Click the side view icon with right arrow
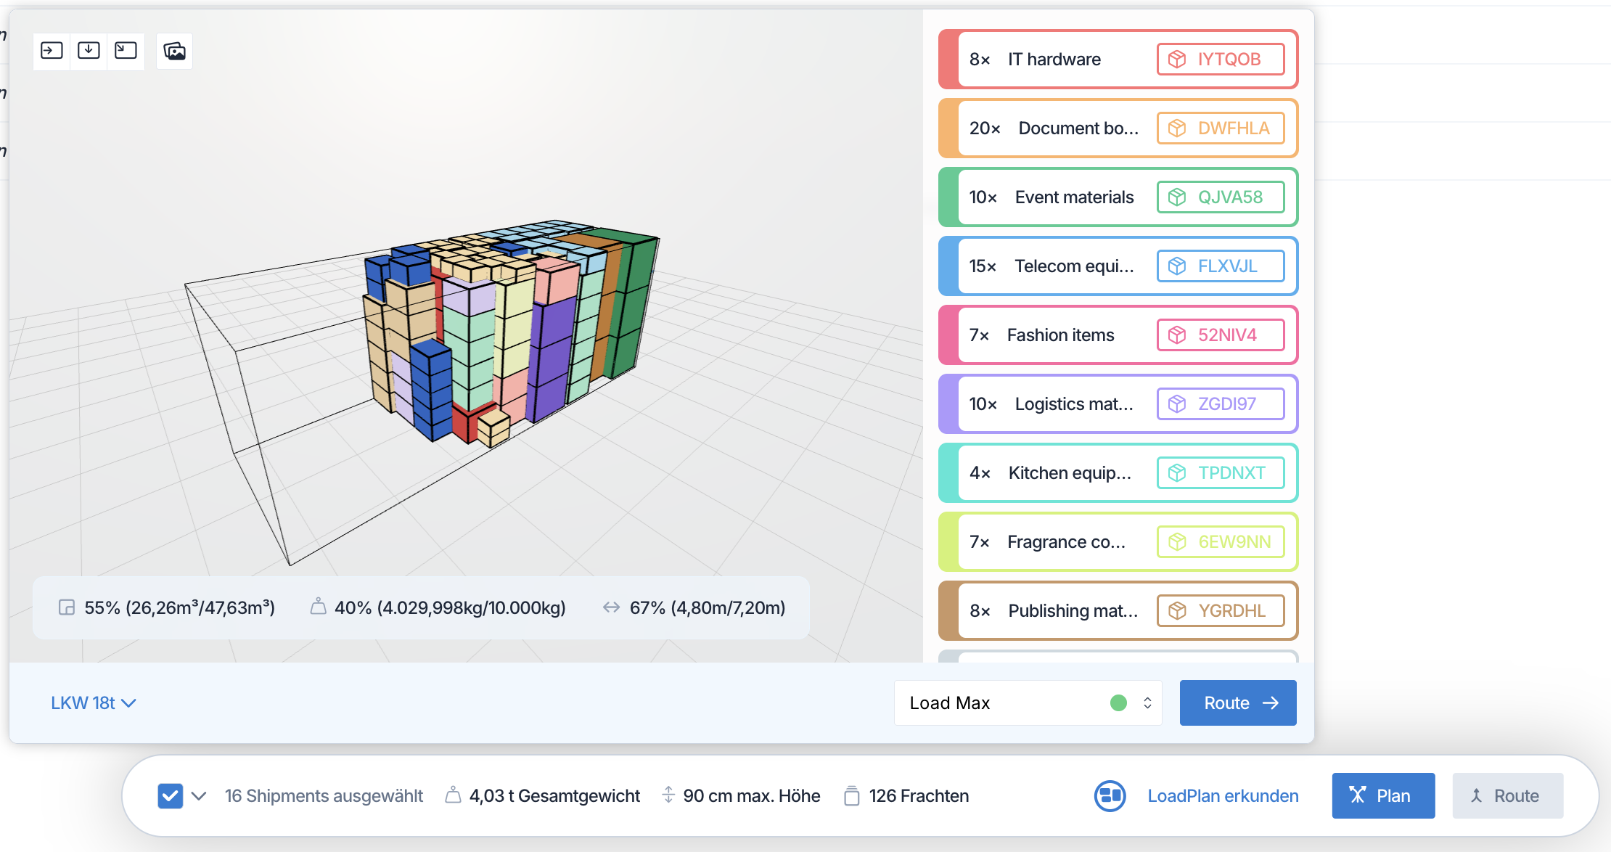 pos(52,51)
